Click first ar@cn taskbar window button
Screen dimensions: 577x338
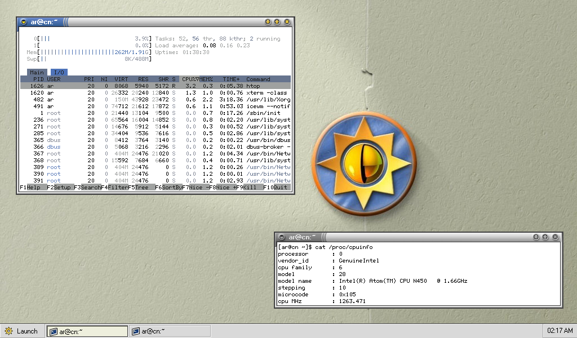(x=87, y=331)
